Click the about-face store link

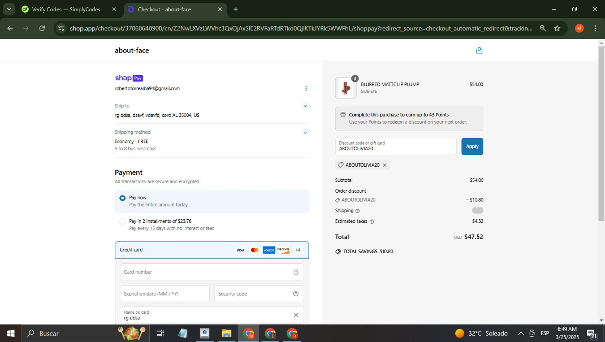(x=132, y=50)
